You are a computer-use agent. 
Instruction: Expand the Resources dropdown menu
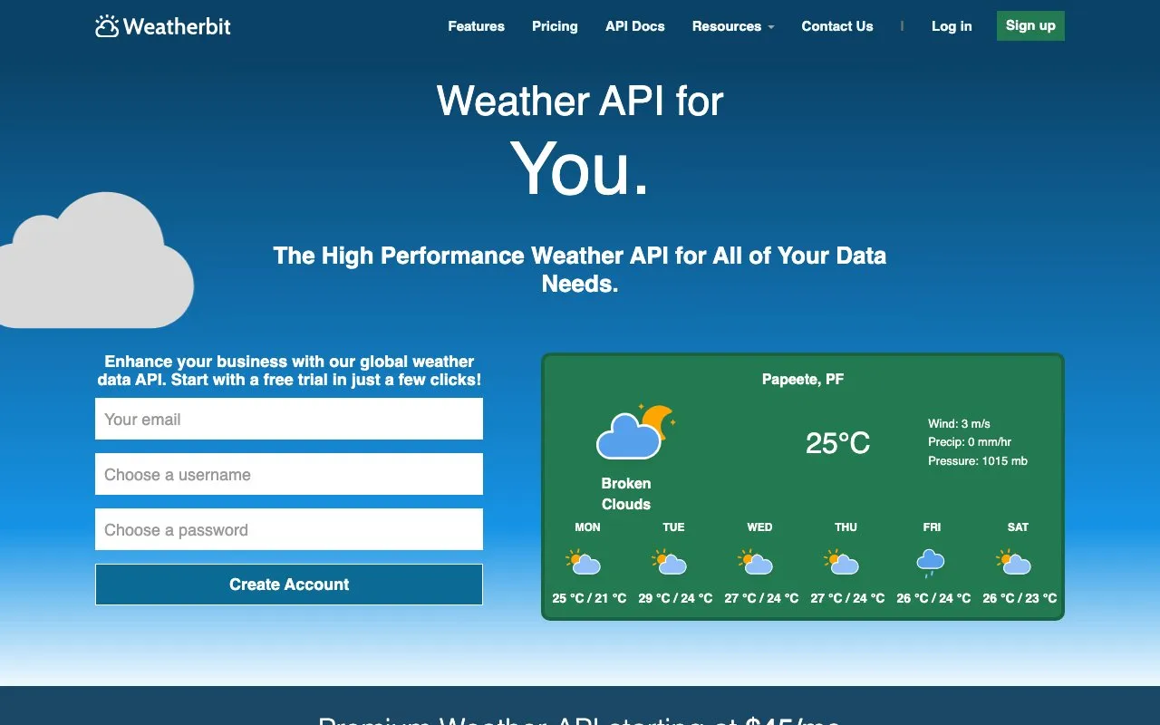click(x=733, y=26)
